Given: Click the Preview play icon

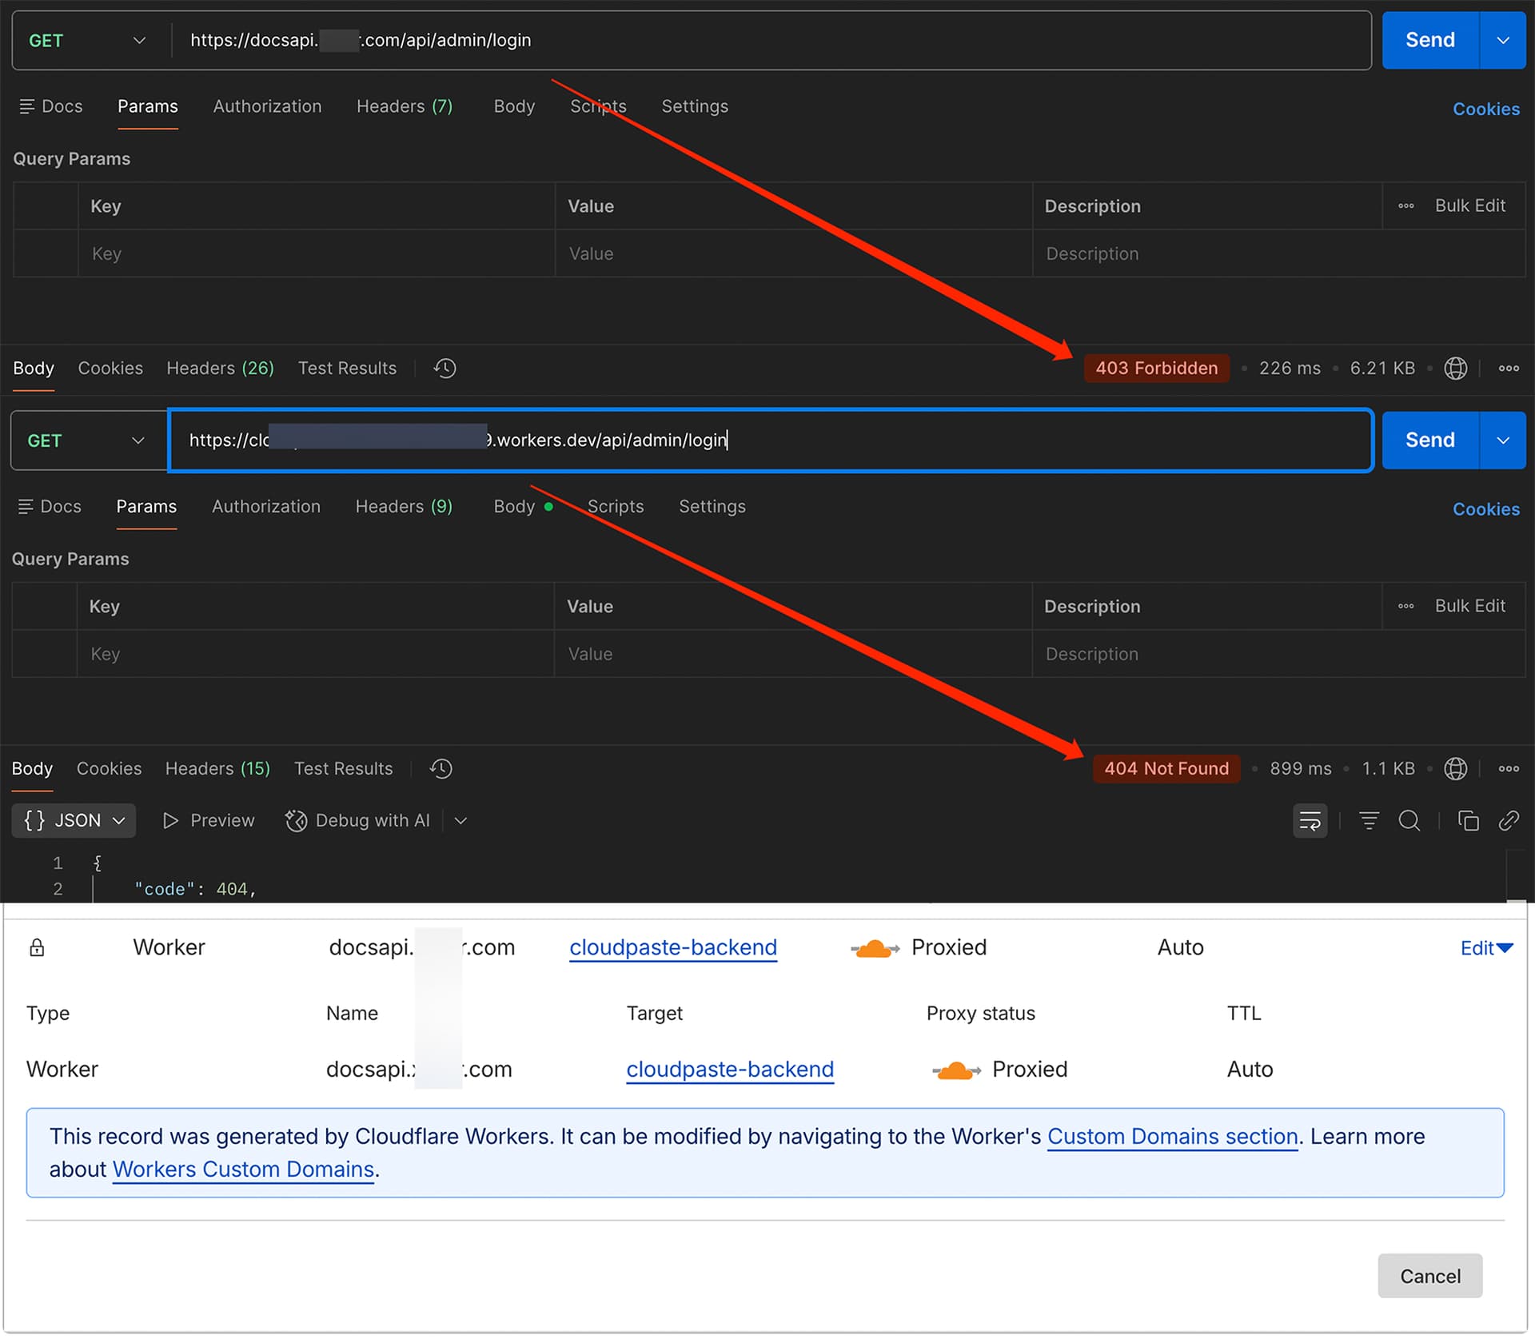Looking at the screenshot, I should point(169,821).
